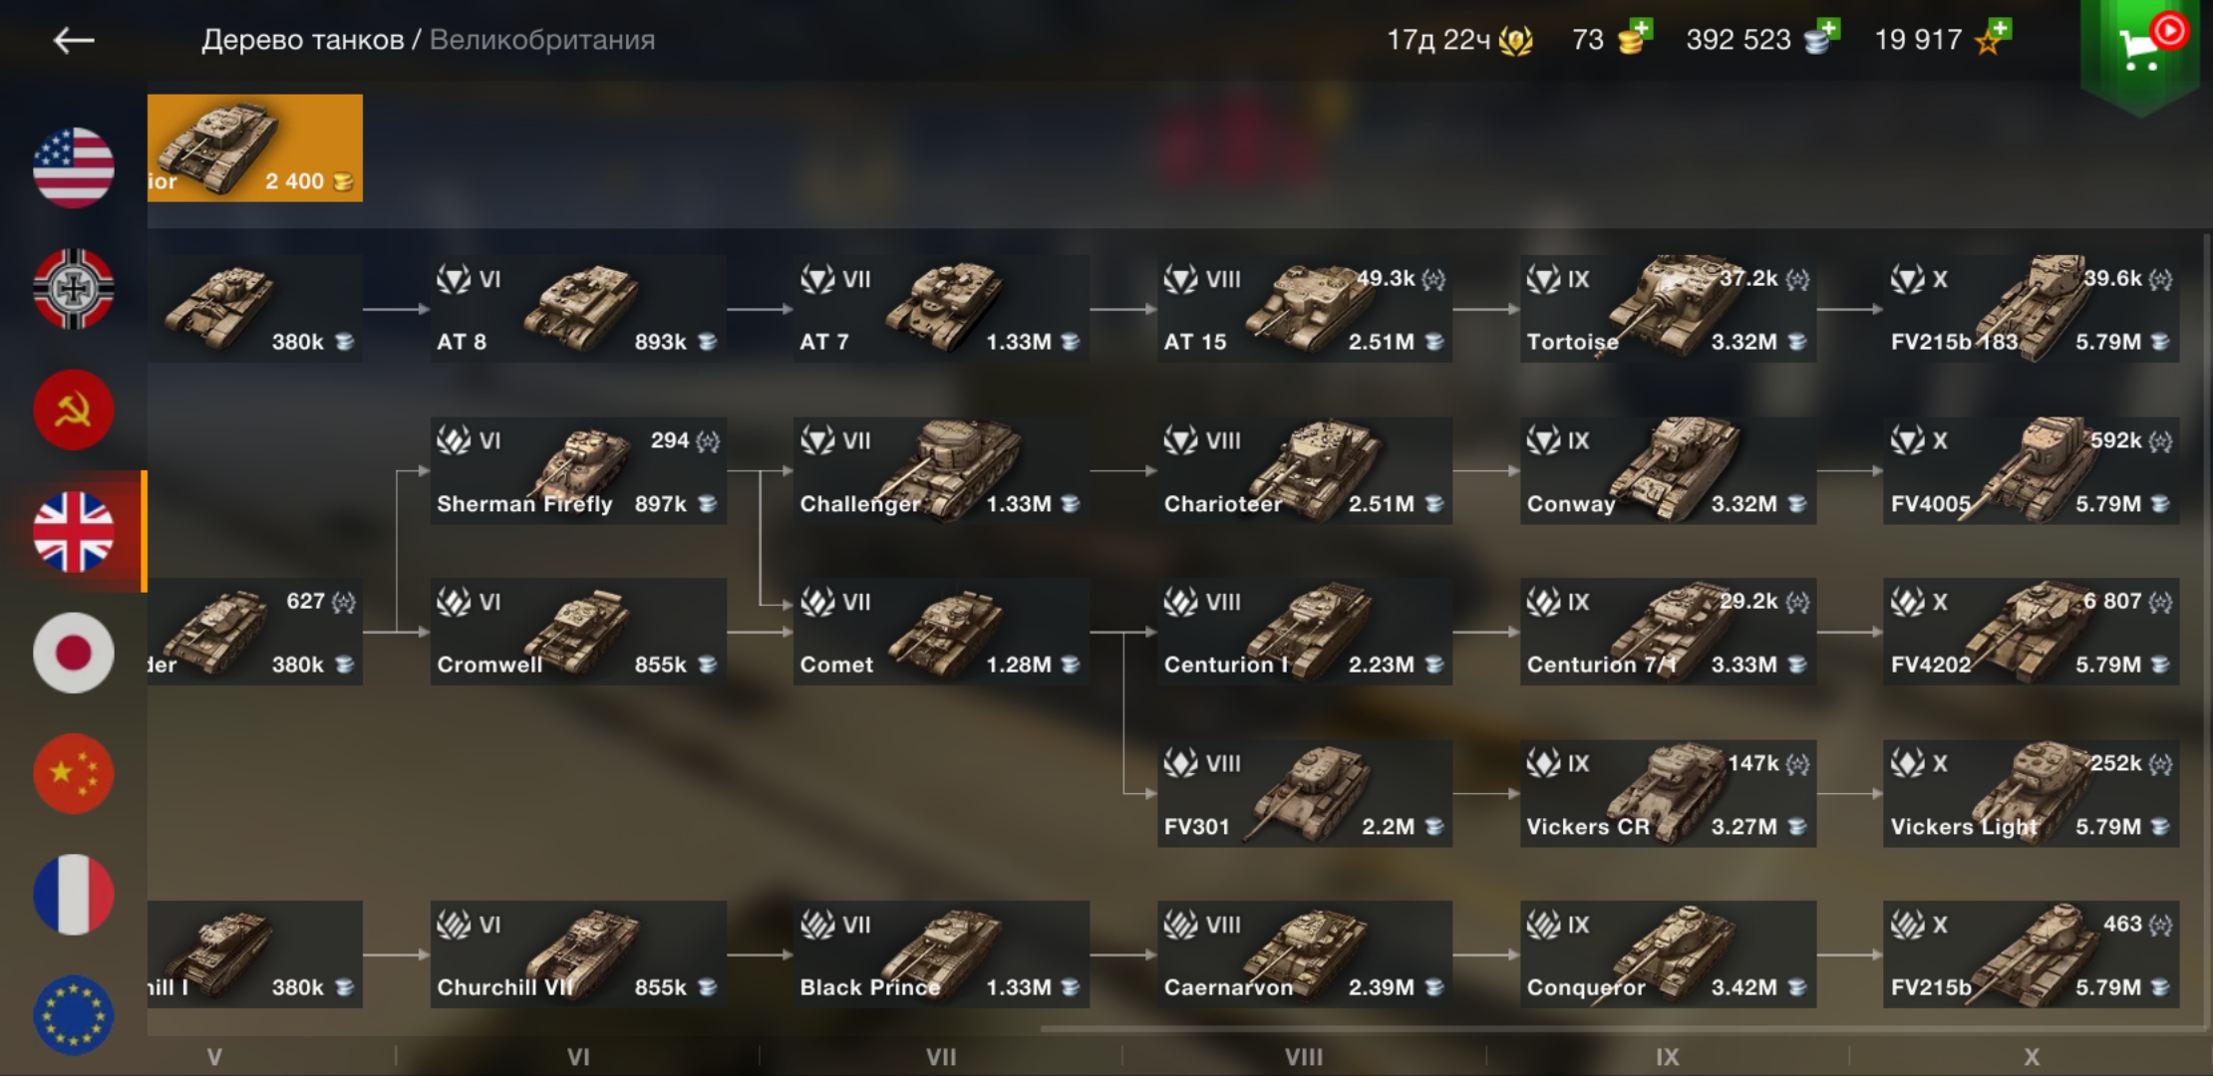The image size is (2213, 1076).
Task: Select the Germany flag nation icon
Action: [74, 289]
